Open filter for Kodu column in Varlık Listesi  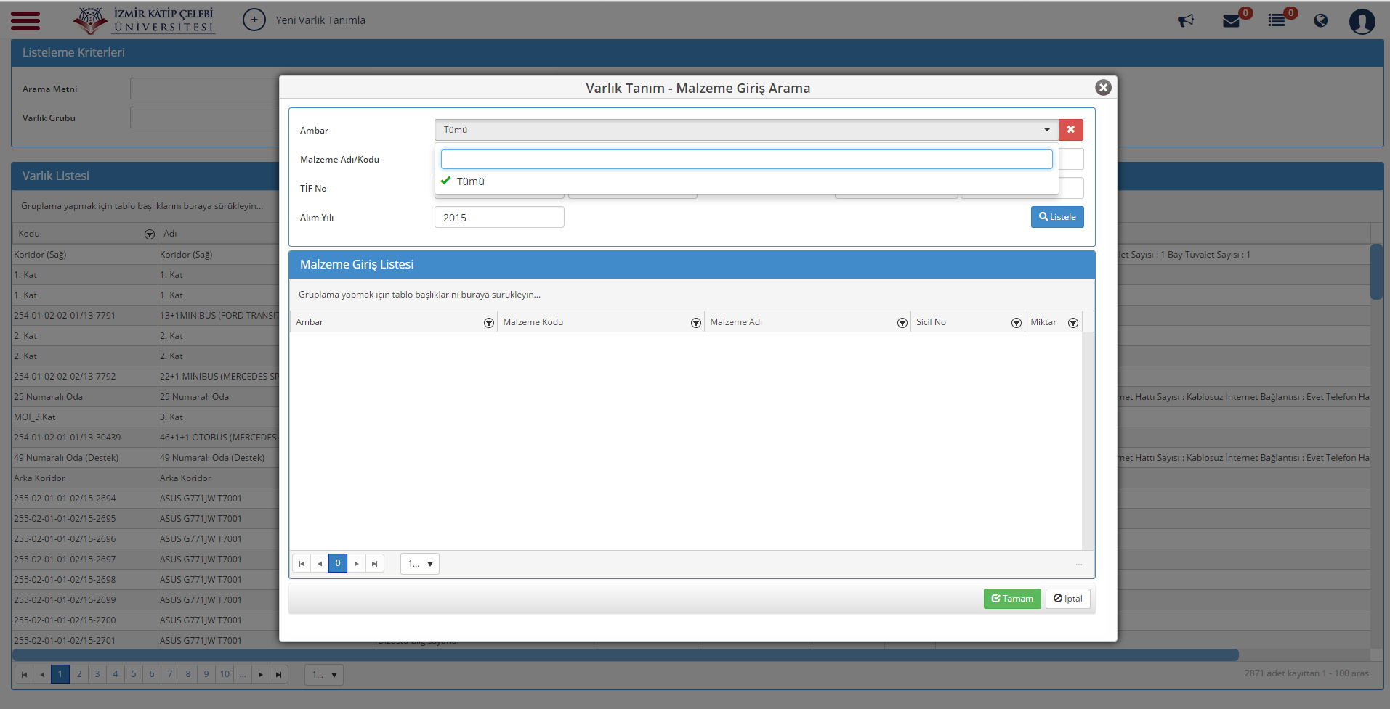[x=150, y=234]
